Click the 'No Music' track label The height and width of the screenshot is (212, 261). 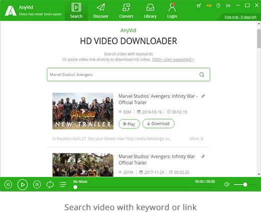(x=80, y=181)
